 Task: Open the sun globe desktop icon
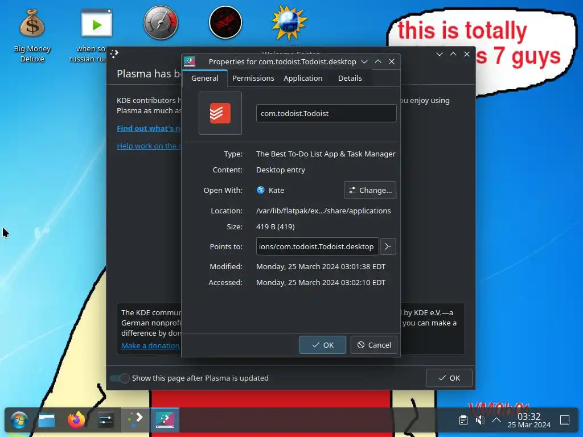tap(289, 23)
